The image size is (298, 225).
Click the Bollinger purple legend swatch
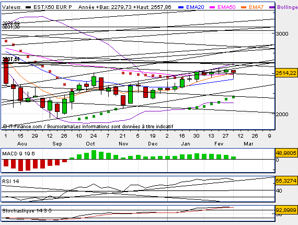pyautogui.click(x=272, y=7)
